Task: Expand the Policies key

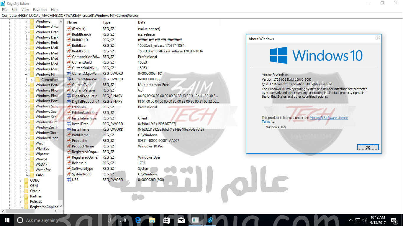Action: click(x=20, y=202)
